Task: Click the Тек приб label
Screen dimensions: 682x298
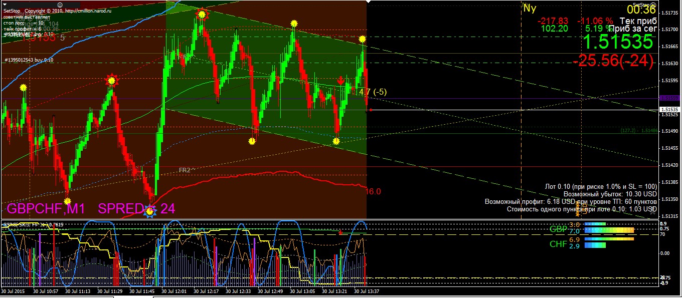Action: (638, 21)
